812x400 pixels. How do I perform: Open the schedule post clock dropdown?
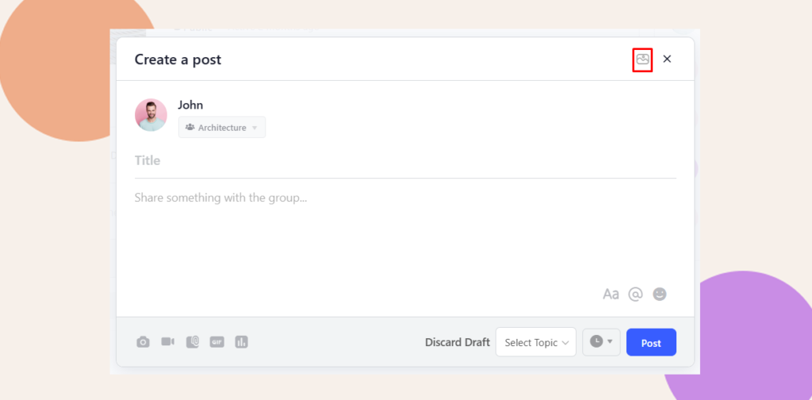(x=601, y=342)
